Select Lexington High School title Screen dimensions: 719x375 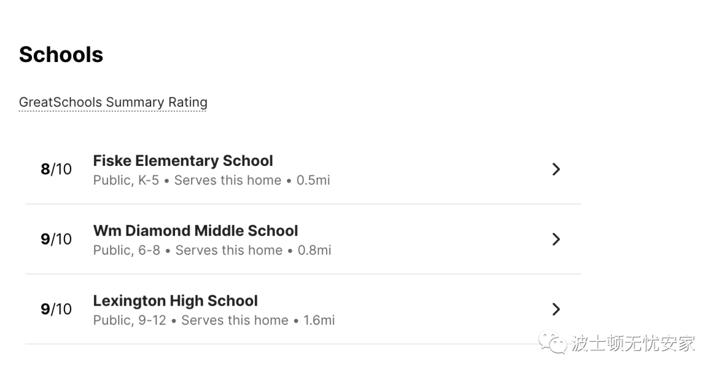pyautogui.click(x=175, y=300)
